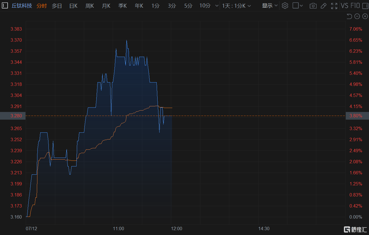Screen dimensions: 369x235
Task: Activate the pencil drawing tool
Action: (x=323, y=6)
